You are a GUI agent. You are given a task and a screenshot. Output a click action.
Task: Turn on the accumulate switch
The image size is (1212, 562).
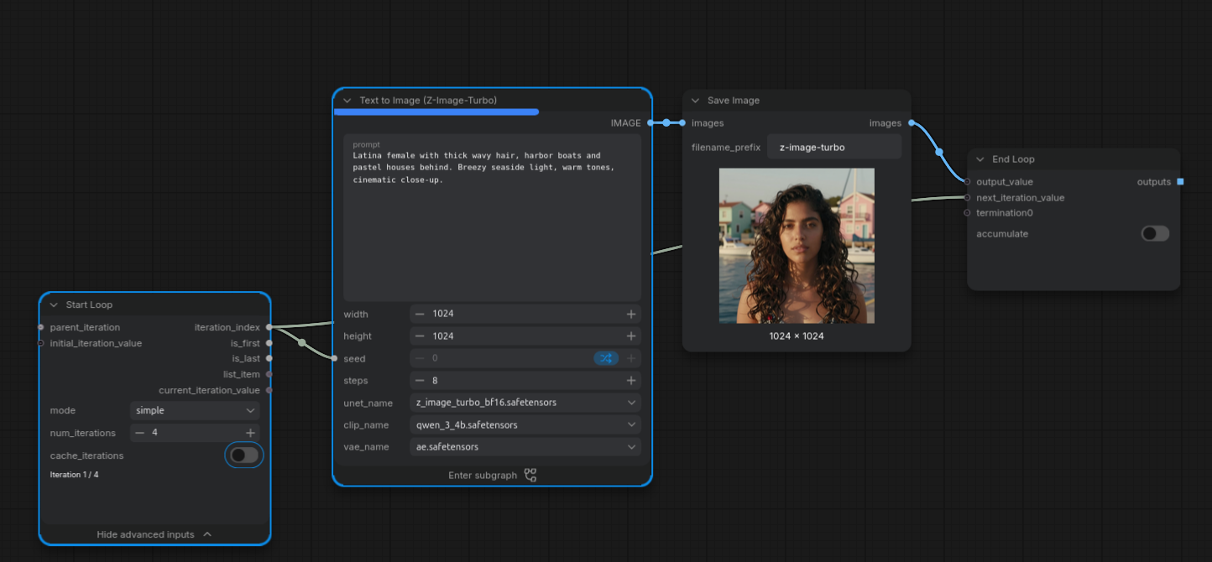[1155, 233]
